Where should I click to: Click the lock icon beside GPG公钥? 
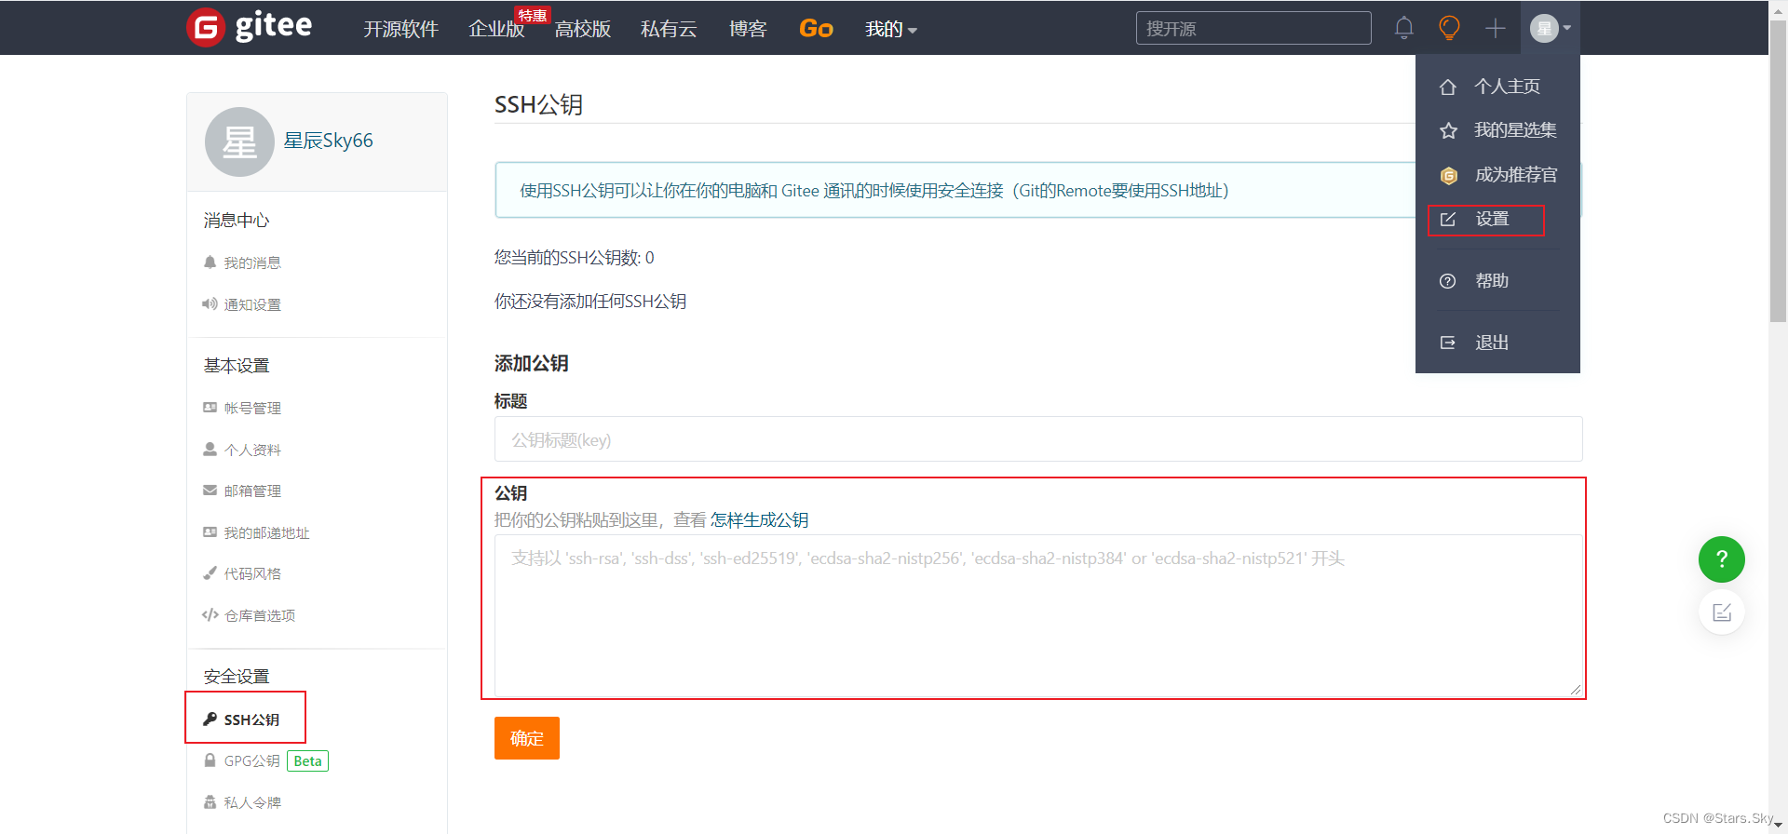pos(210,760)
